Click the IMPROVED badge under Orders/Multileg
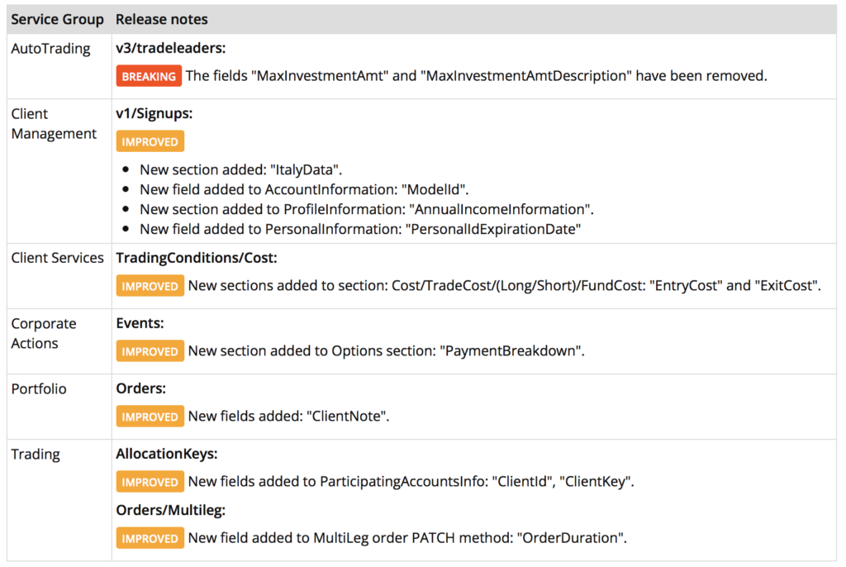 pos(150,538)
